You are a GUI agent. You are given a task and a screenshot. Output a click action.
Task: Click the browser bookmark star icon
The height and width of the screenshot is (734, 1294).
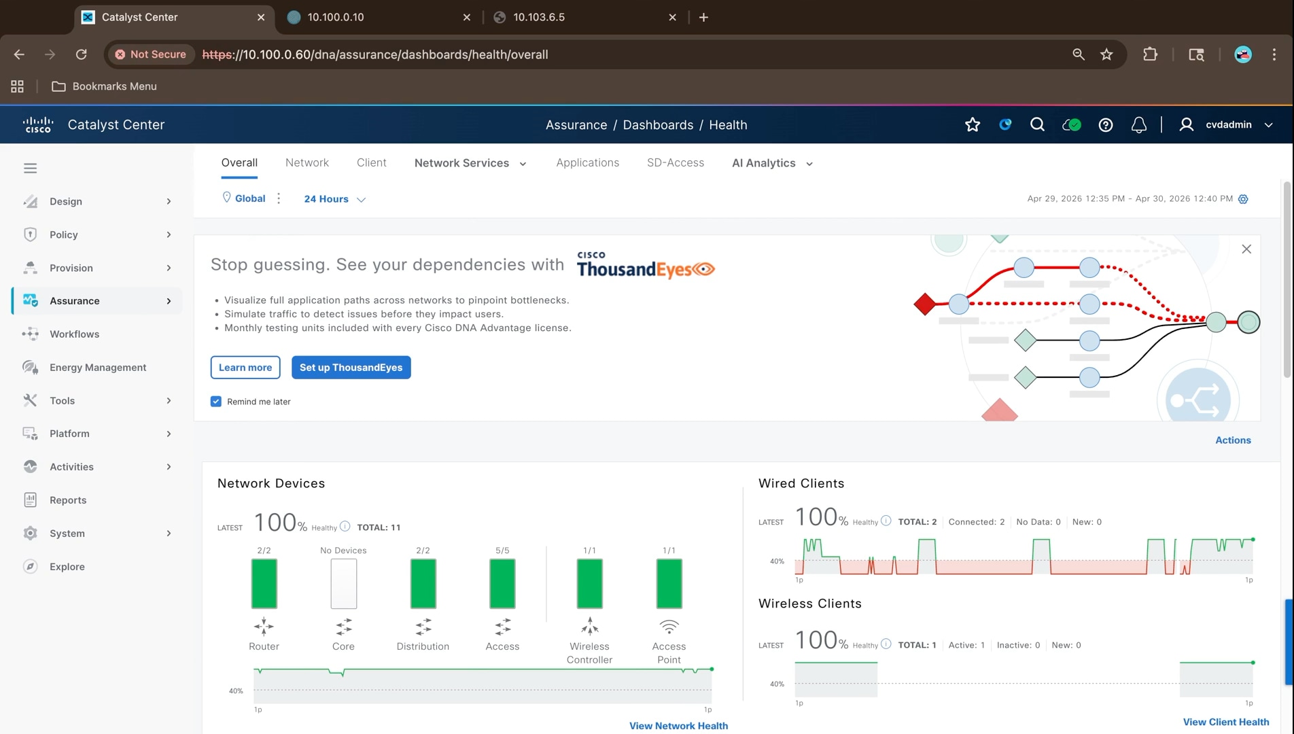click(1106, 54)
